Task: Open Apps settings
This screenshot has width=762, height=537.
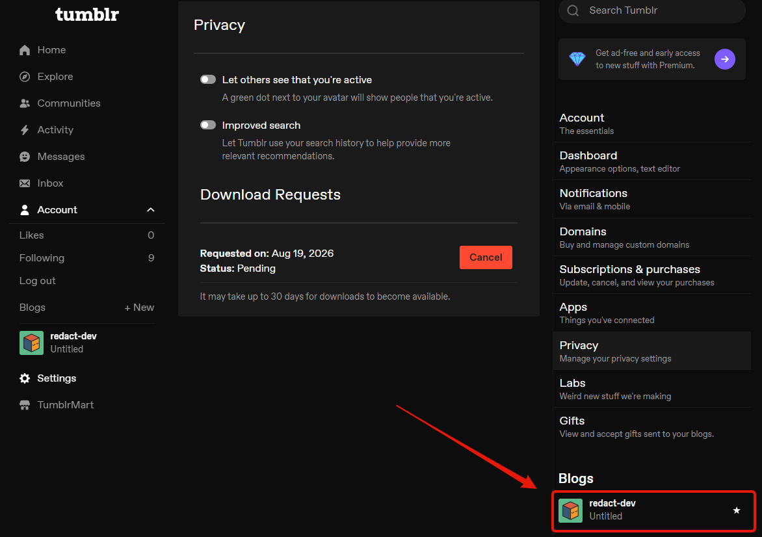Action: tap(652, 313)
